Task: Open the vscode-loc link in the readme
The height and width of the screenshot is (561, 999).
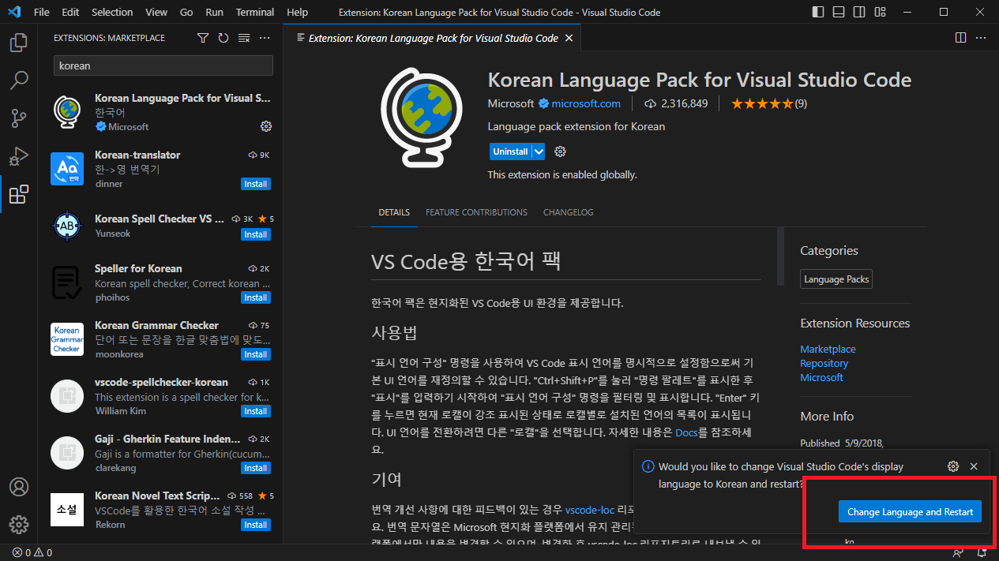Action: 589,510
